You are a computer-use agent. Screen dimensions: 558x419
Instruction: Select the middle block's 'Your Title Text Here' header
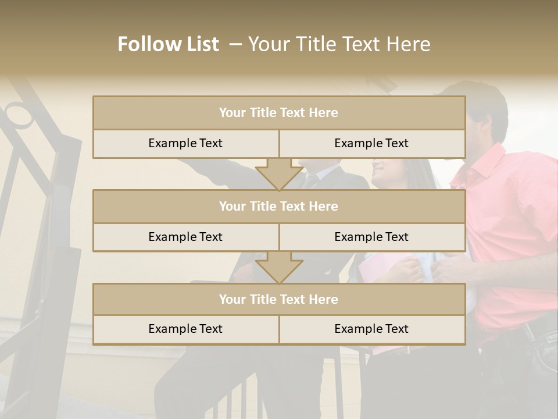click(x=279, y=207)
